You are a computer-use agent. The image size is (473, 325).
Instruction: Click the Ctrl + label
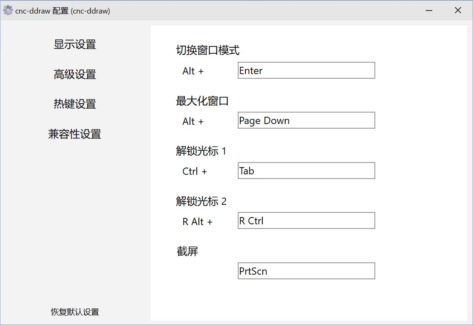[x=195, y=171]
